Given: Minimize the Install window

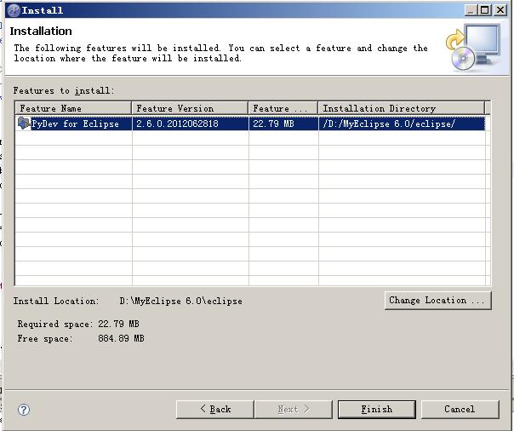Looking at the screenshot, I should pyautogui.click(x=471, y=10).
